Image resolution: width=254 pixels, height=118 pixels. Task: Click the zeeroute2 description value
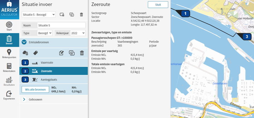pos(97,46)
